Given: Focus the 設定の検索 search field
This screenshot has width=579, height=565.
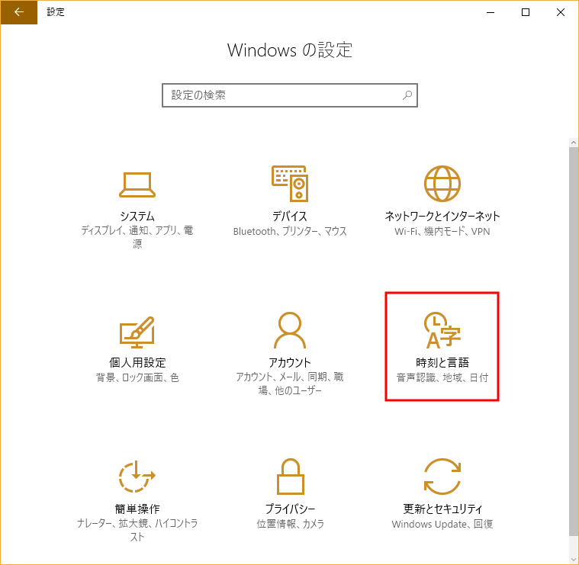Looking at the screenshot, I should tap(282, 95).
